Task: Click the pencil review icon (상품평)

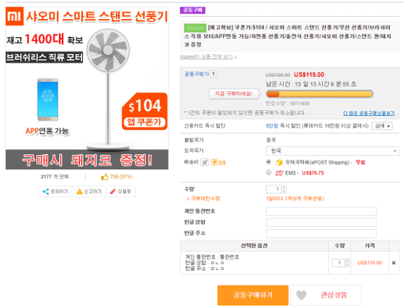Action: tap(113, 191)
